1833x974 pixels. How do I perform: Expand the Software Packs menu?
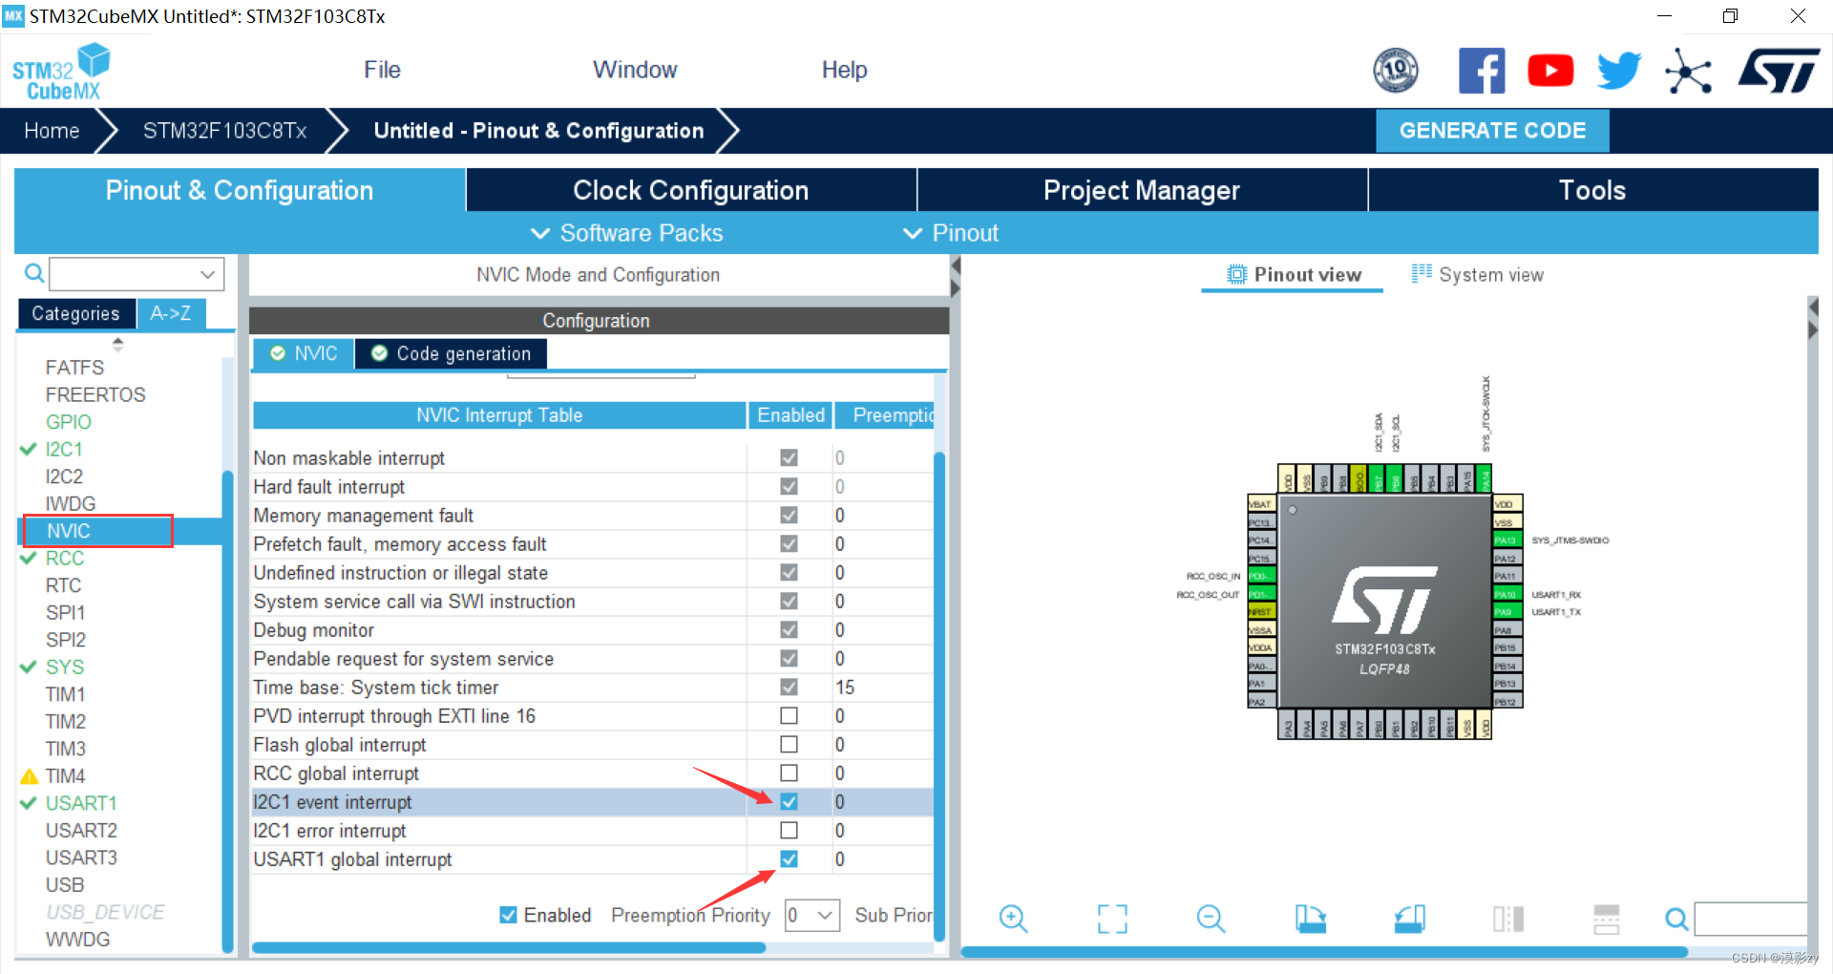point(627,233)
